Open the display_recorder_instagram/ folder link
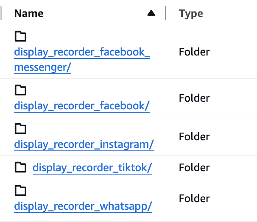Viewport: 257px width, 222px height. coord(84,144)
